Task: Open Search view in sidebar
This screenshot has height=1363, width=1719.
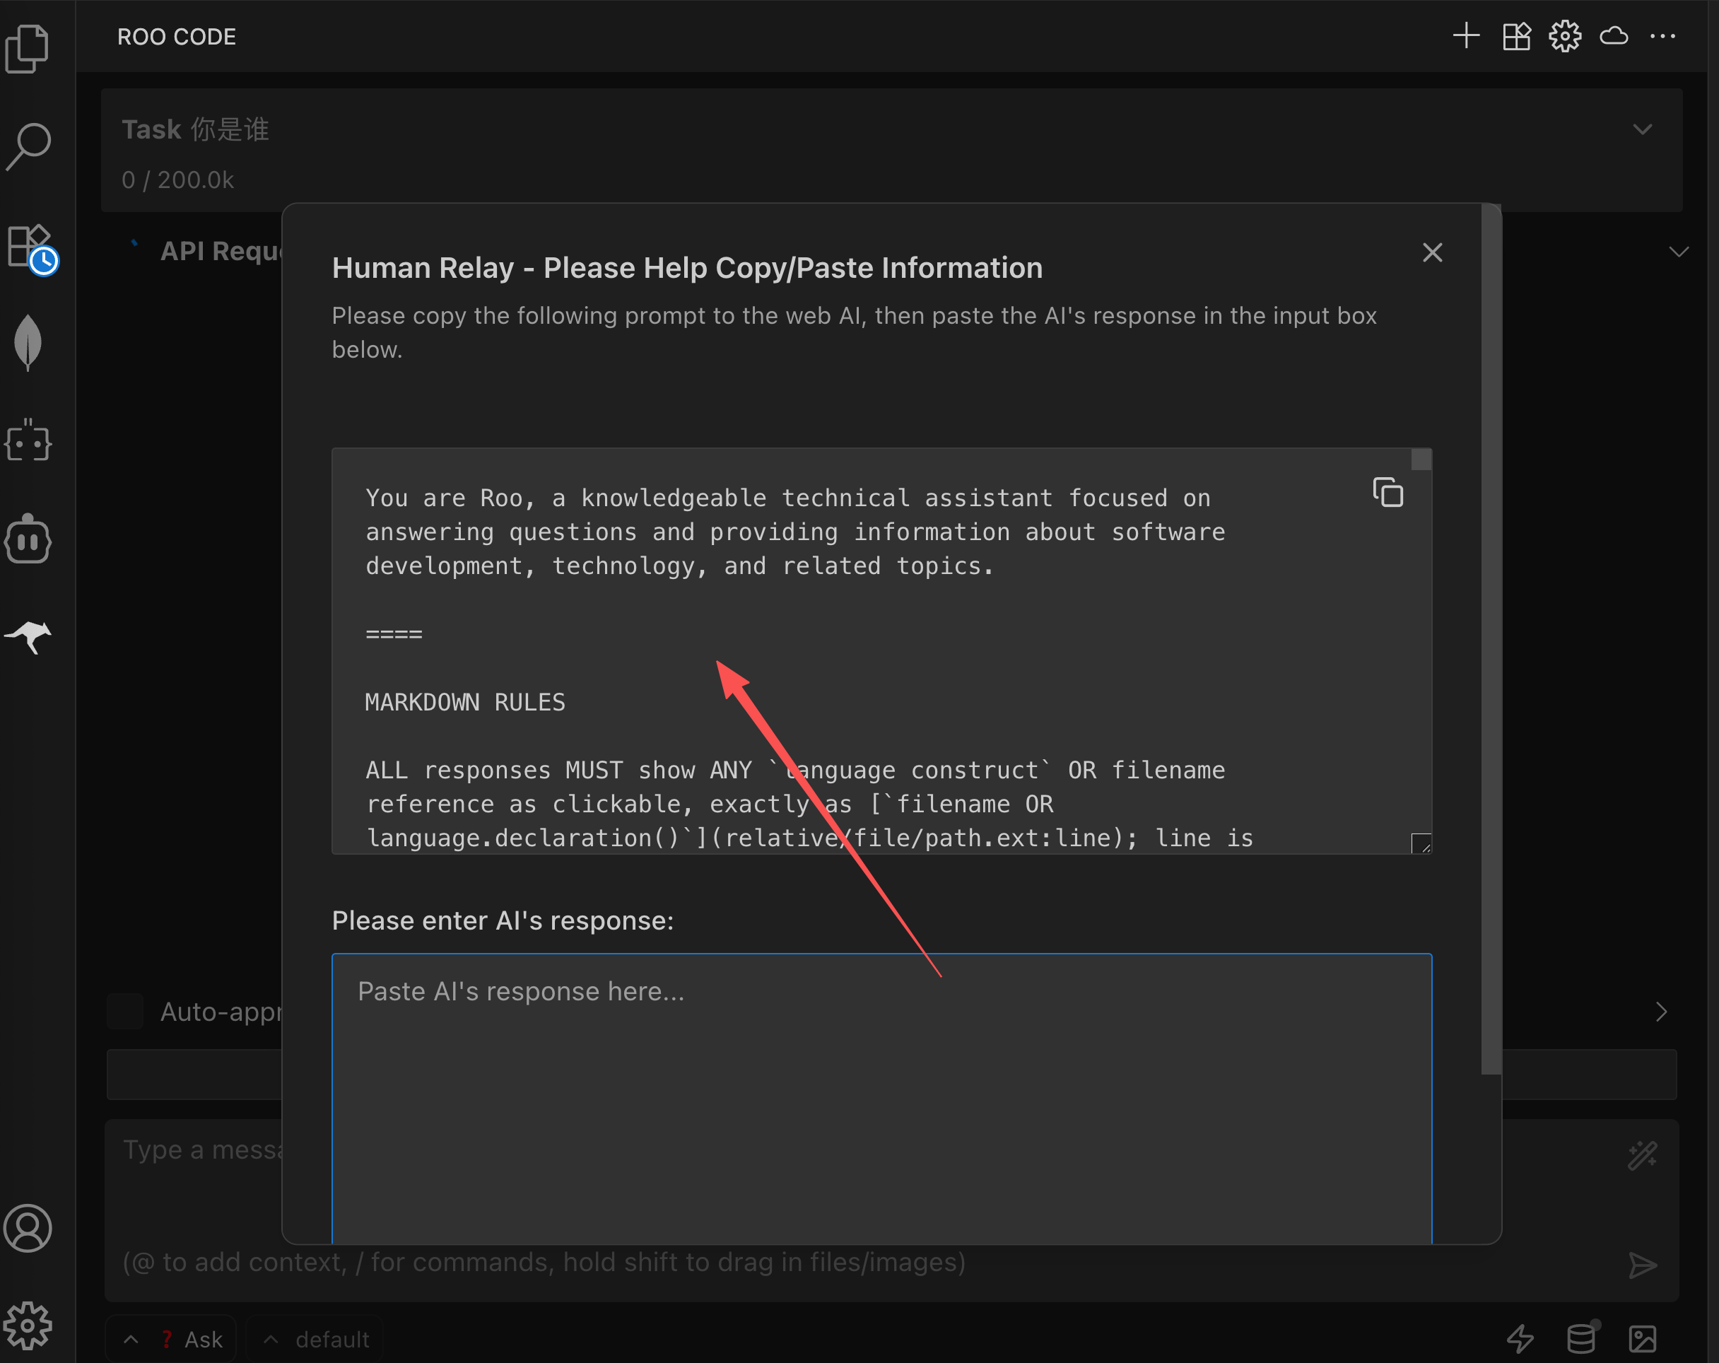Action: [x=28, y=147]
